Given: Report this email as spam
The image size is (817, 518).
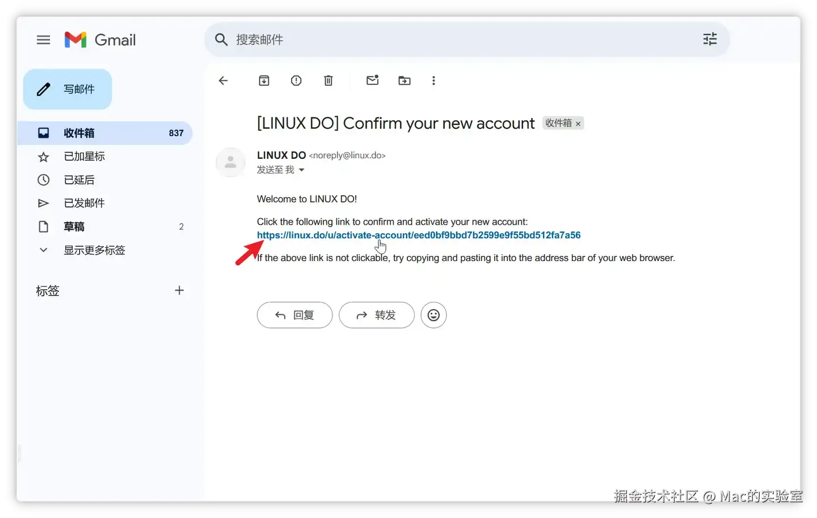Looking at the screenshot, I should 296,81.
